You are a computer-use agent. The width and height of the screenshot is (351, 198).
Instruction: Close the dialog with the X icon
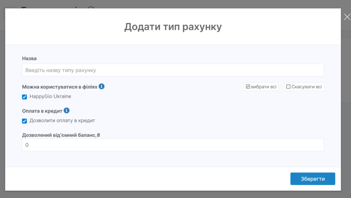click(347, 17)
